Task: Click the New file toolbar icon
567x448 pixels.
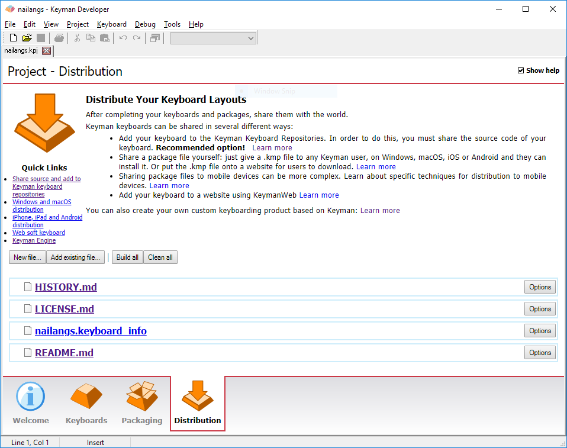Action: point(13,38)
